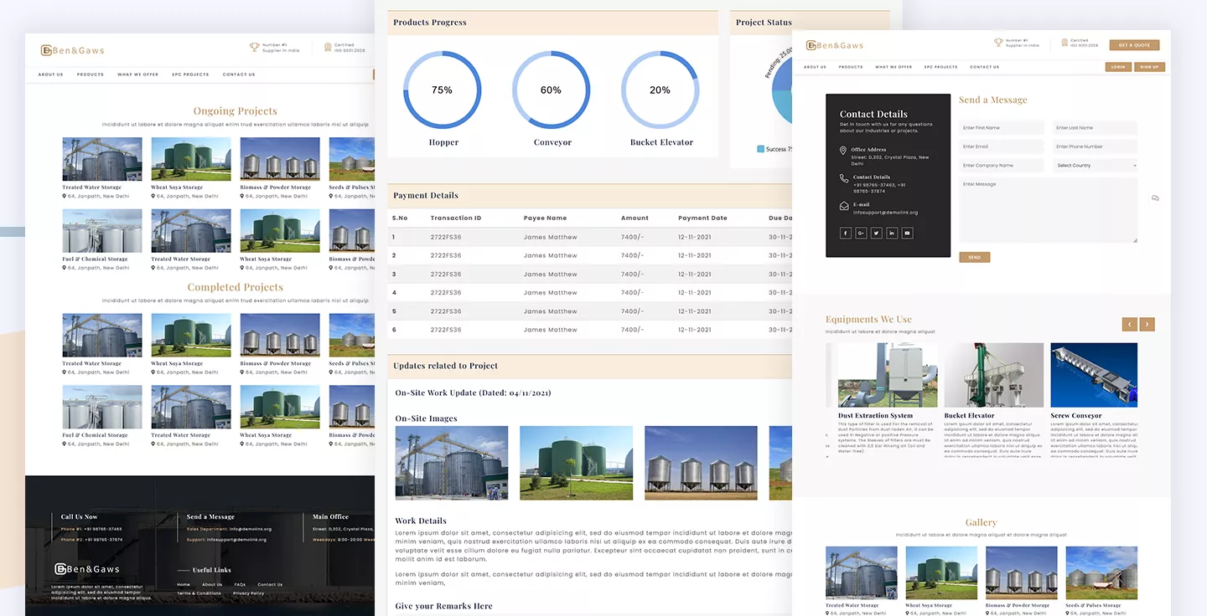Expand the Select Country dropdown
This screenshot has height=616, width=1207.
(x=1095, y=166)
